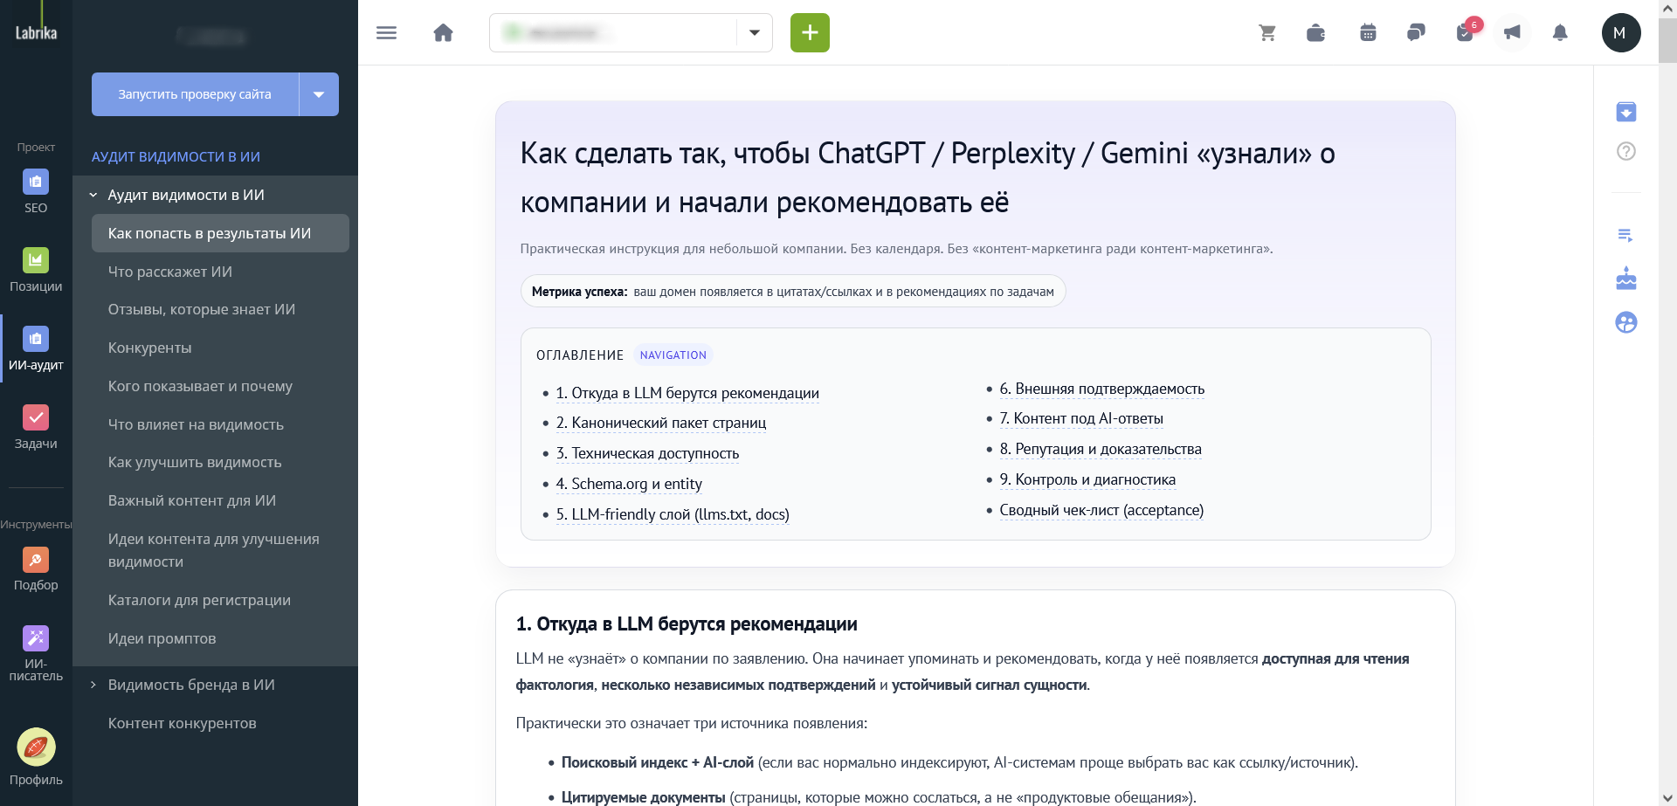
Task: Open the megaphone announcements icon
Action: point(1512,33)
